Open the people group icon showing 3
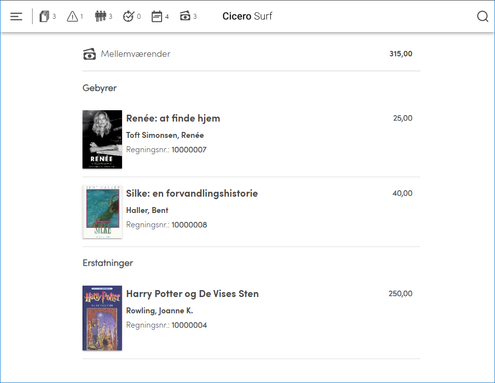The height and width of the screenshot is (383, 495). 100,16
